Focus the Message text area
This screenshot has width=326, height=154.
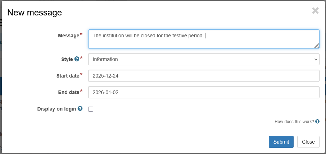[204, 39]
